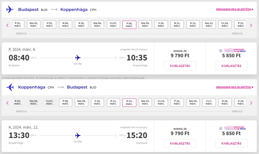
Task: Select outbound date Szo 09, márc.
Action: coord(145,24)
